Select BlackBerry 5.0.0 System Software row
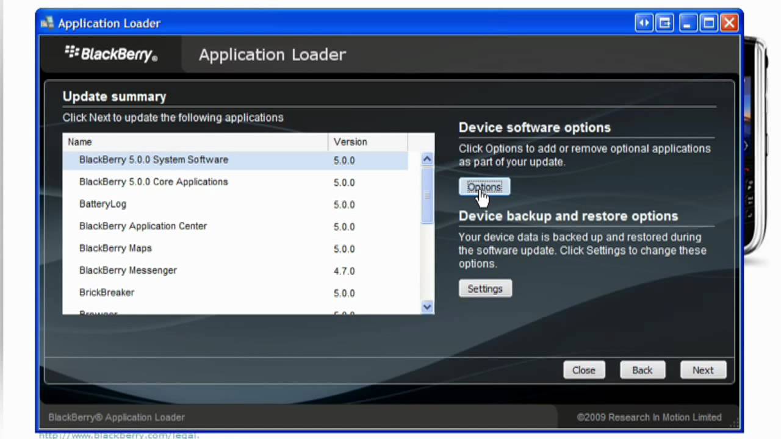 [236, 160]
